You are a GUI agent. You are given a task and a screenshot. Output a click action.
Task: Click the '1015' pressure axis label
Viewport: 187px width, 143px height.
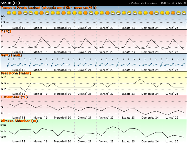click(x=3, y=77)
